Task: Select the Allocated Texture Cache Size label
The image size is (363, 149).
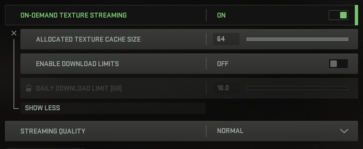Action: pos(88,39)
